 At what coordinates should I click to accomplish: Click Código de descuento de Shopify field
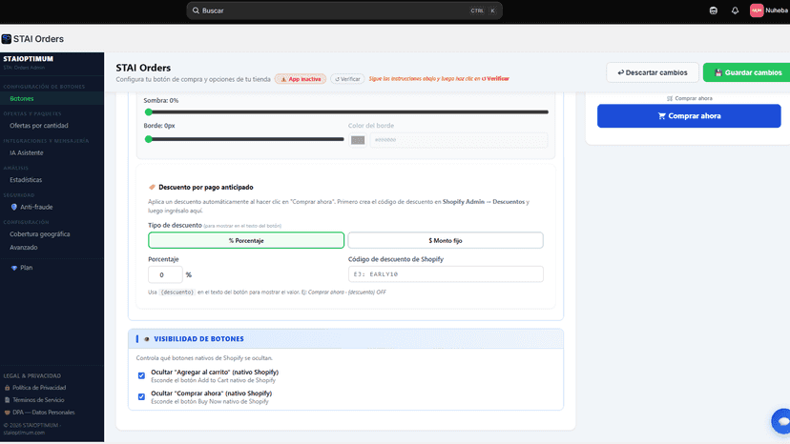click(x=446, y=274)
